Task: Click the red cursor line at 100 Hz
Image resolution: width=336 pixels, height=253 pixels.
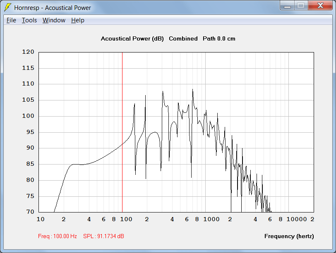Action: click(122, 132)
